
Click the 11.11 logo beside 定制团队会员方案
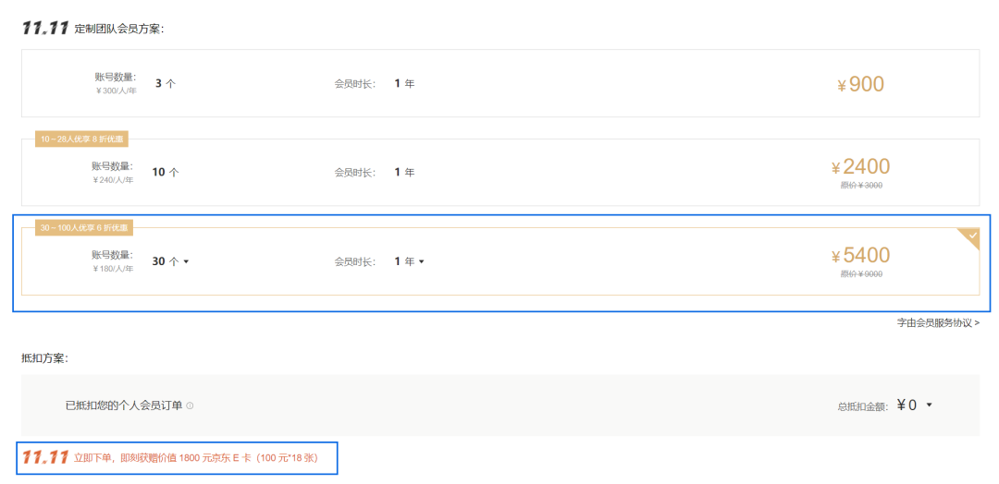click(x=45, y=28)
